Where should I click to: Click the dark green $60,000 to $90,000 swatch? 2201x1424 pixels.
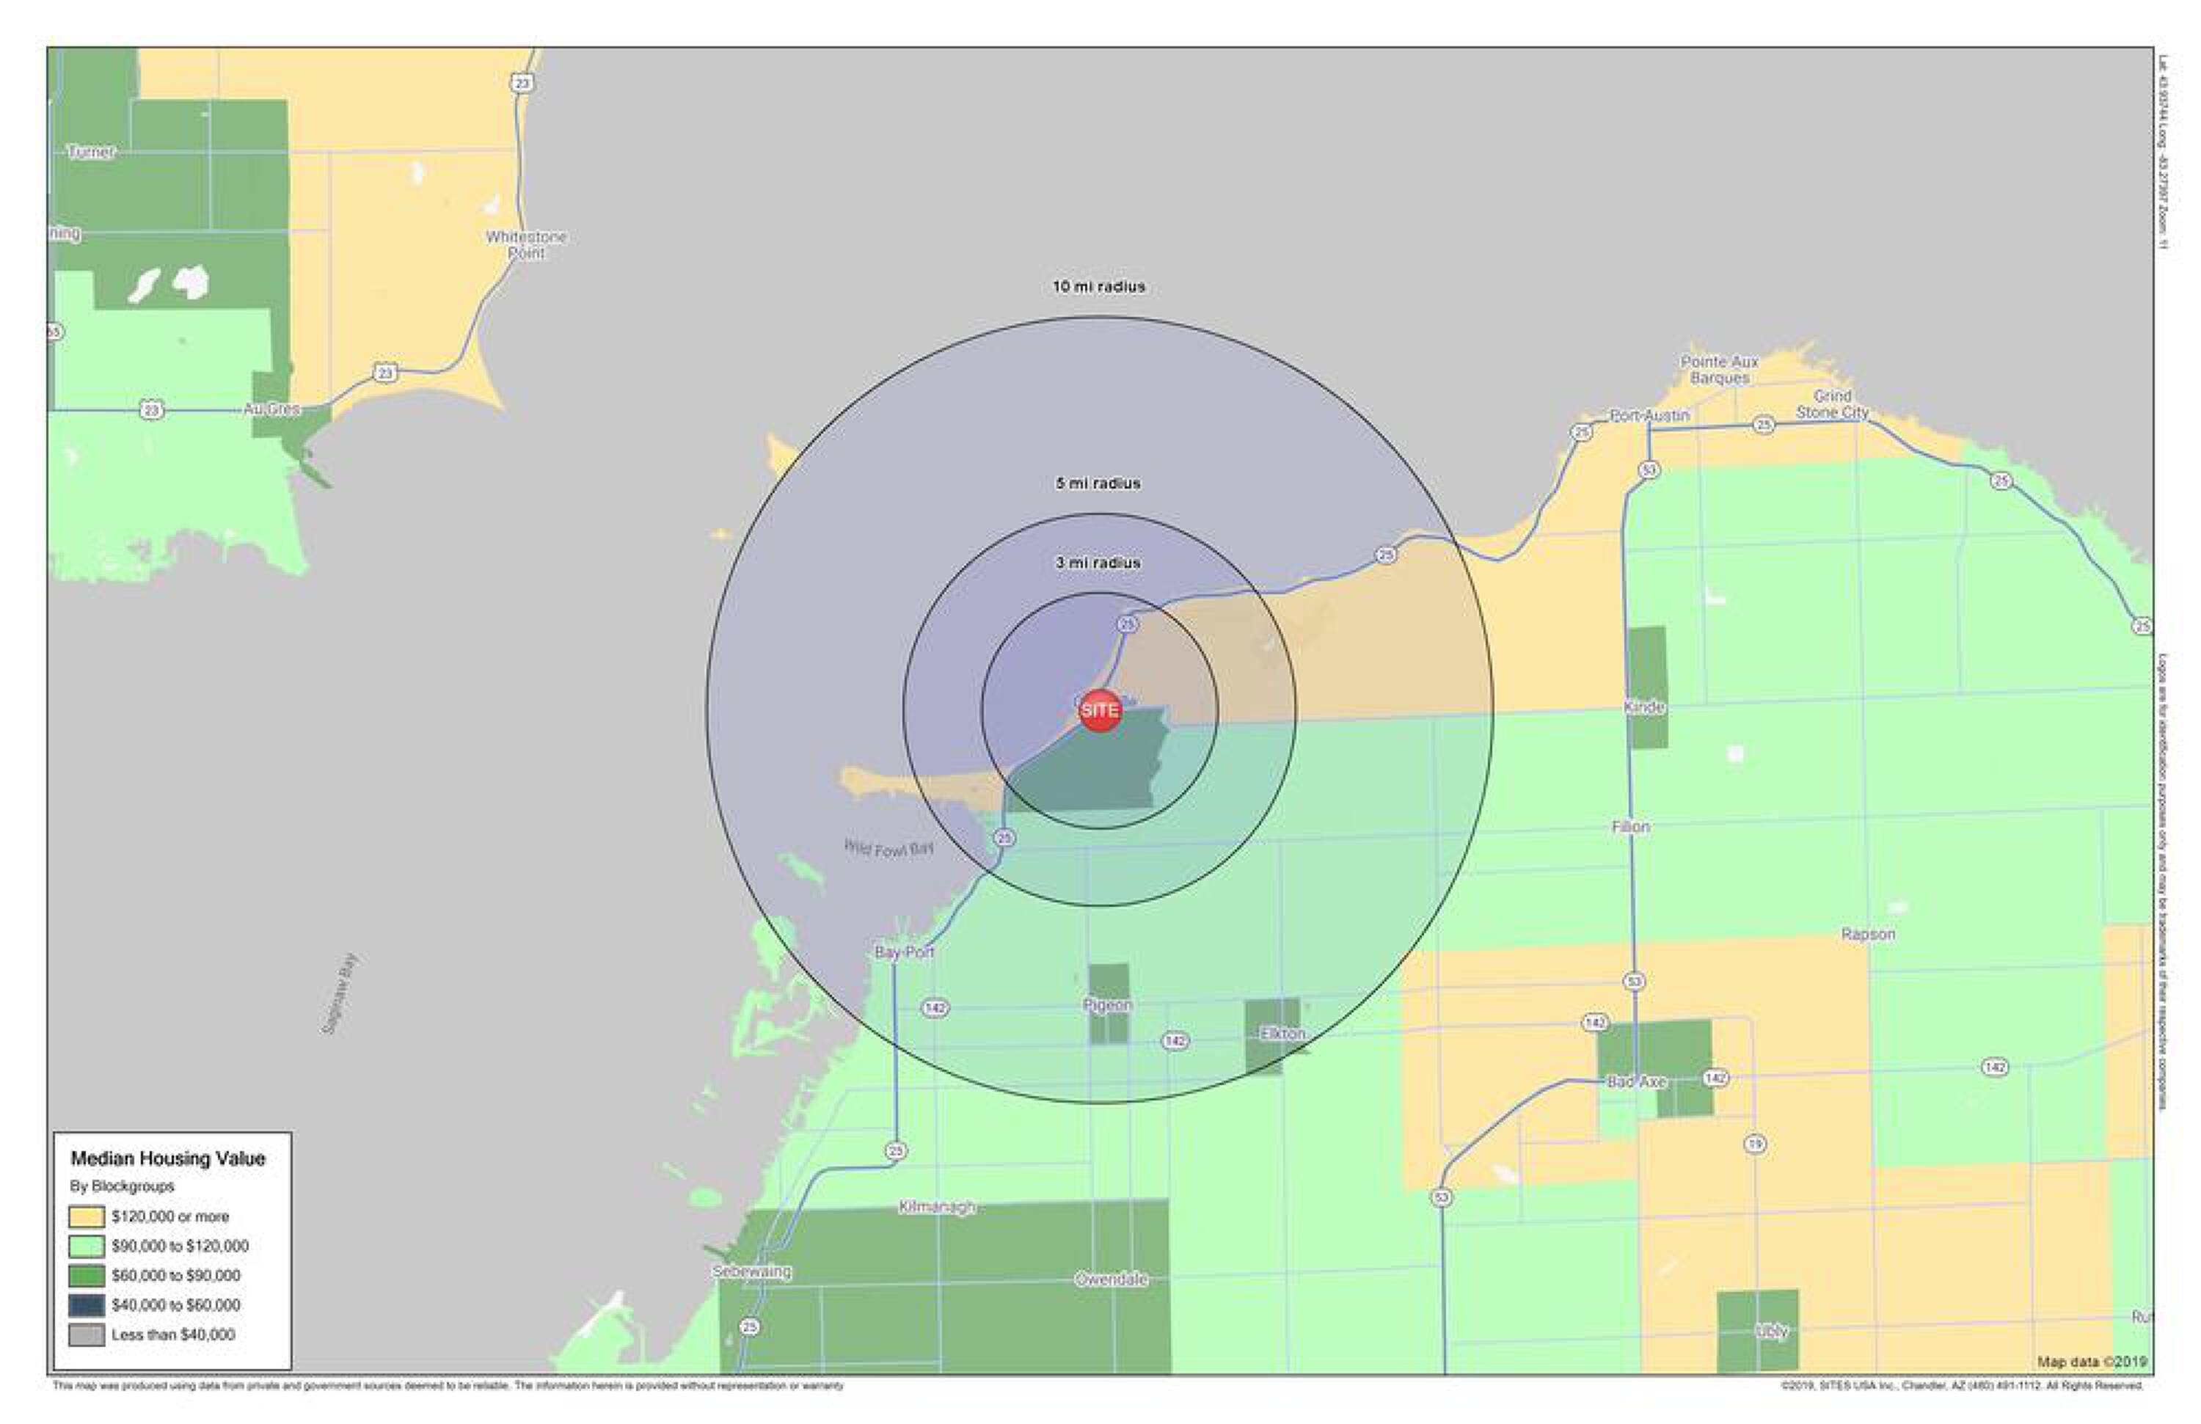(x=86, y=1276)
